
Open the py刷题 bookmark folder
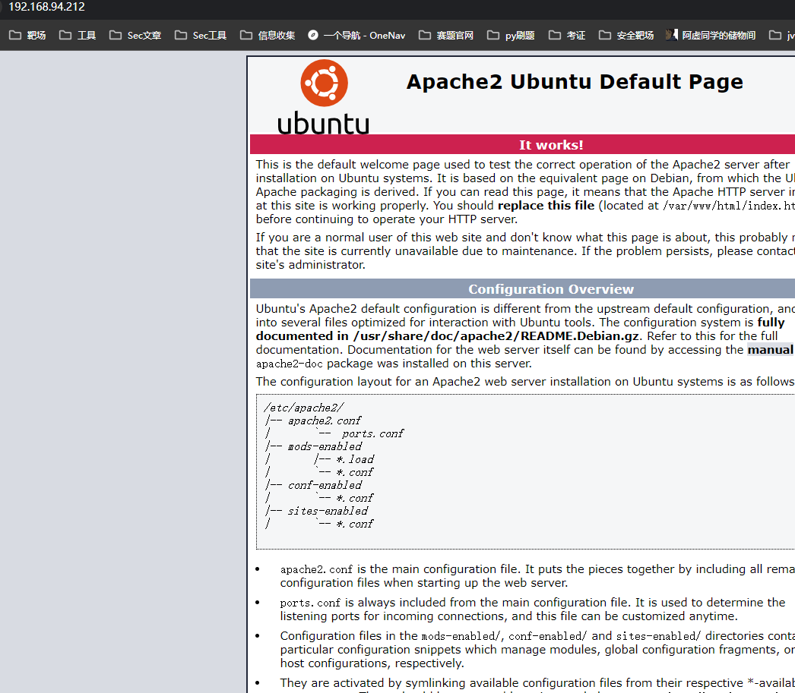511,35
